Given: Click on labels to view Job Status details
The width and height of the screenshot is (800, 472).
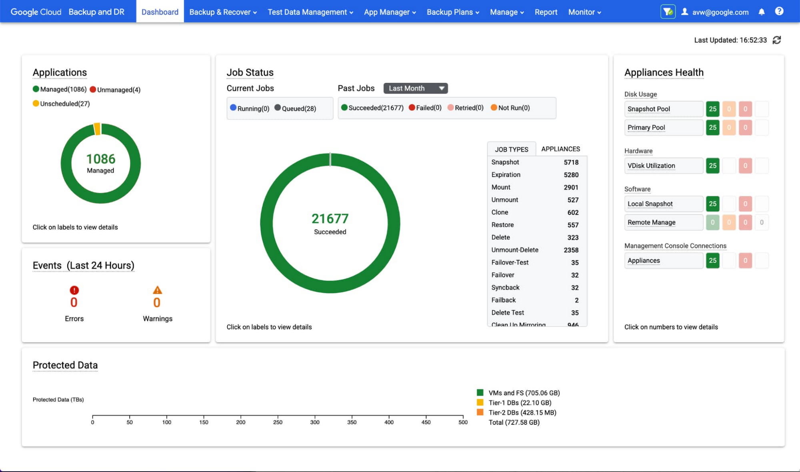Looking at the screenshot, I should (x=268, y=326).
